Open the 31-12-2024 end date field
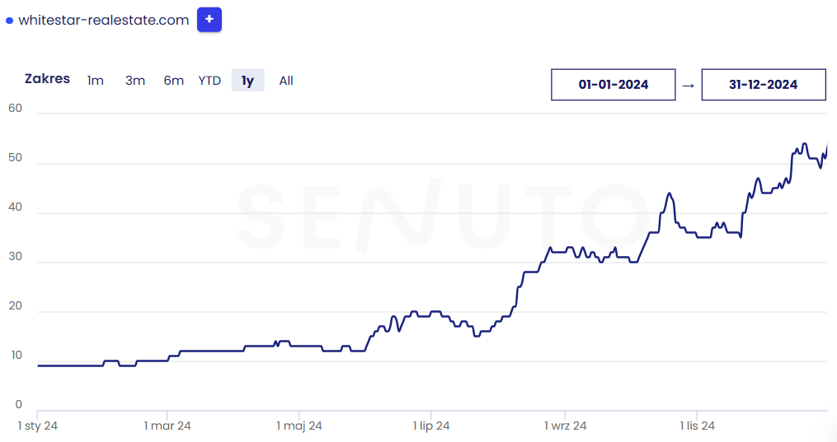This screenshot has height=442, width=837. click(x=764, y=85)
